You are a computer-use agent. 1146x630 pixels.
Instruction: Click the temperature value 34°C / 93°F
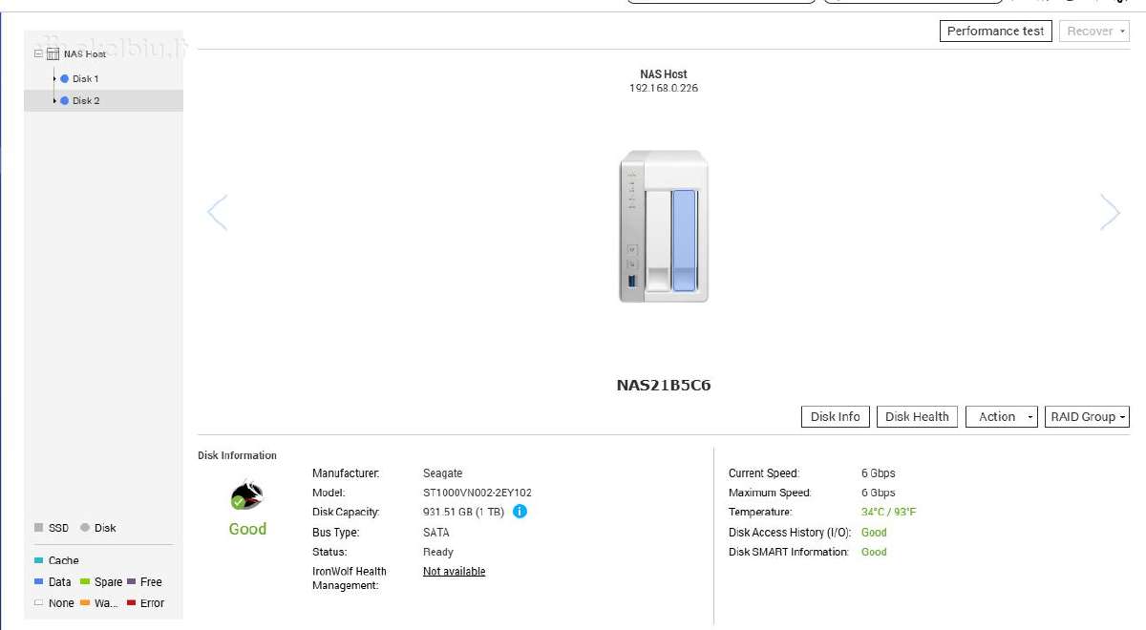click(x=888, y=512)
